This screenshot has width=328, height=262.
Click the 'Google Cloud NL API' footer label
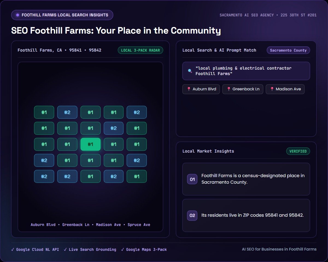click(37, 249)
